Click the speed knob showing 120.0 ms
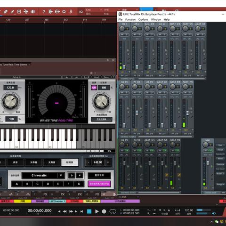The width and height of the screenshot is (226, 226). pyautogui.click(x=10, y=101)
